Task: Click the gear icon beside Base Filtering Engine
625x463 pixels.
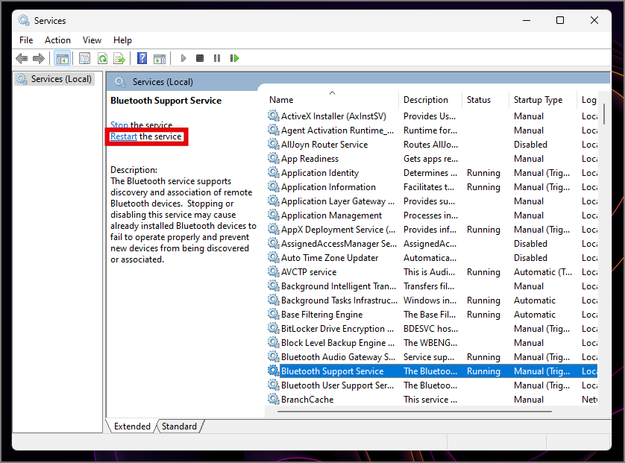Action: tap(273, 315)
